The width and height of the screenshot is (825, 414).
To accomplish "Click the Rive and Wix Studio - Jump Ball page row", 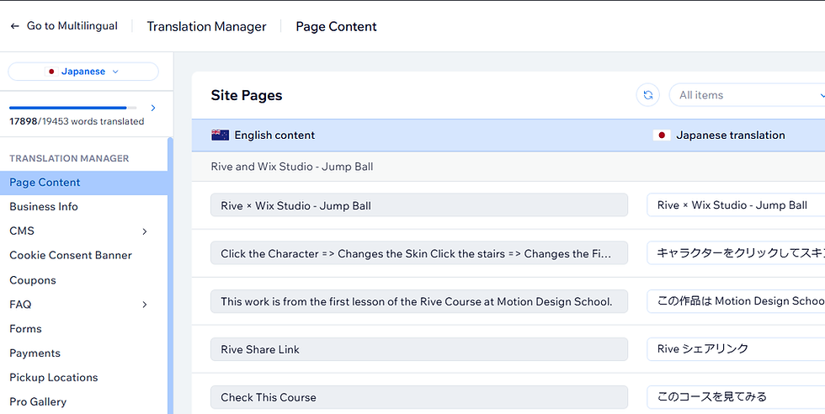I will (x=508, y=167).
